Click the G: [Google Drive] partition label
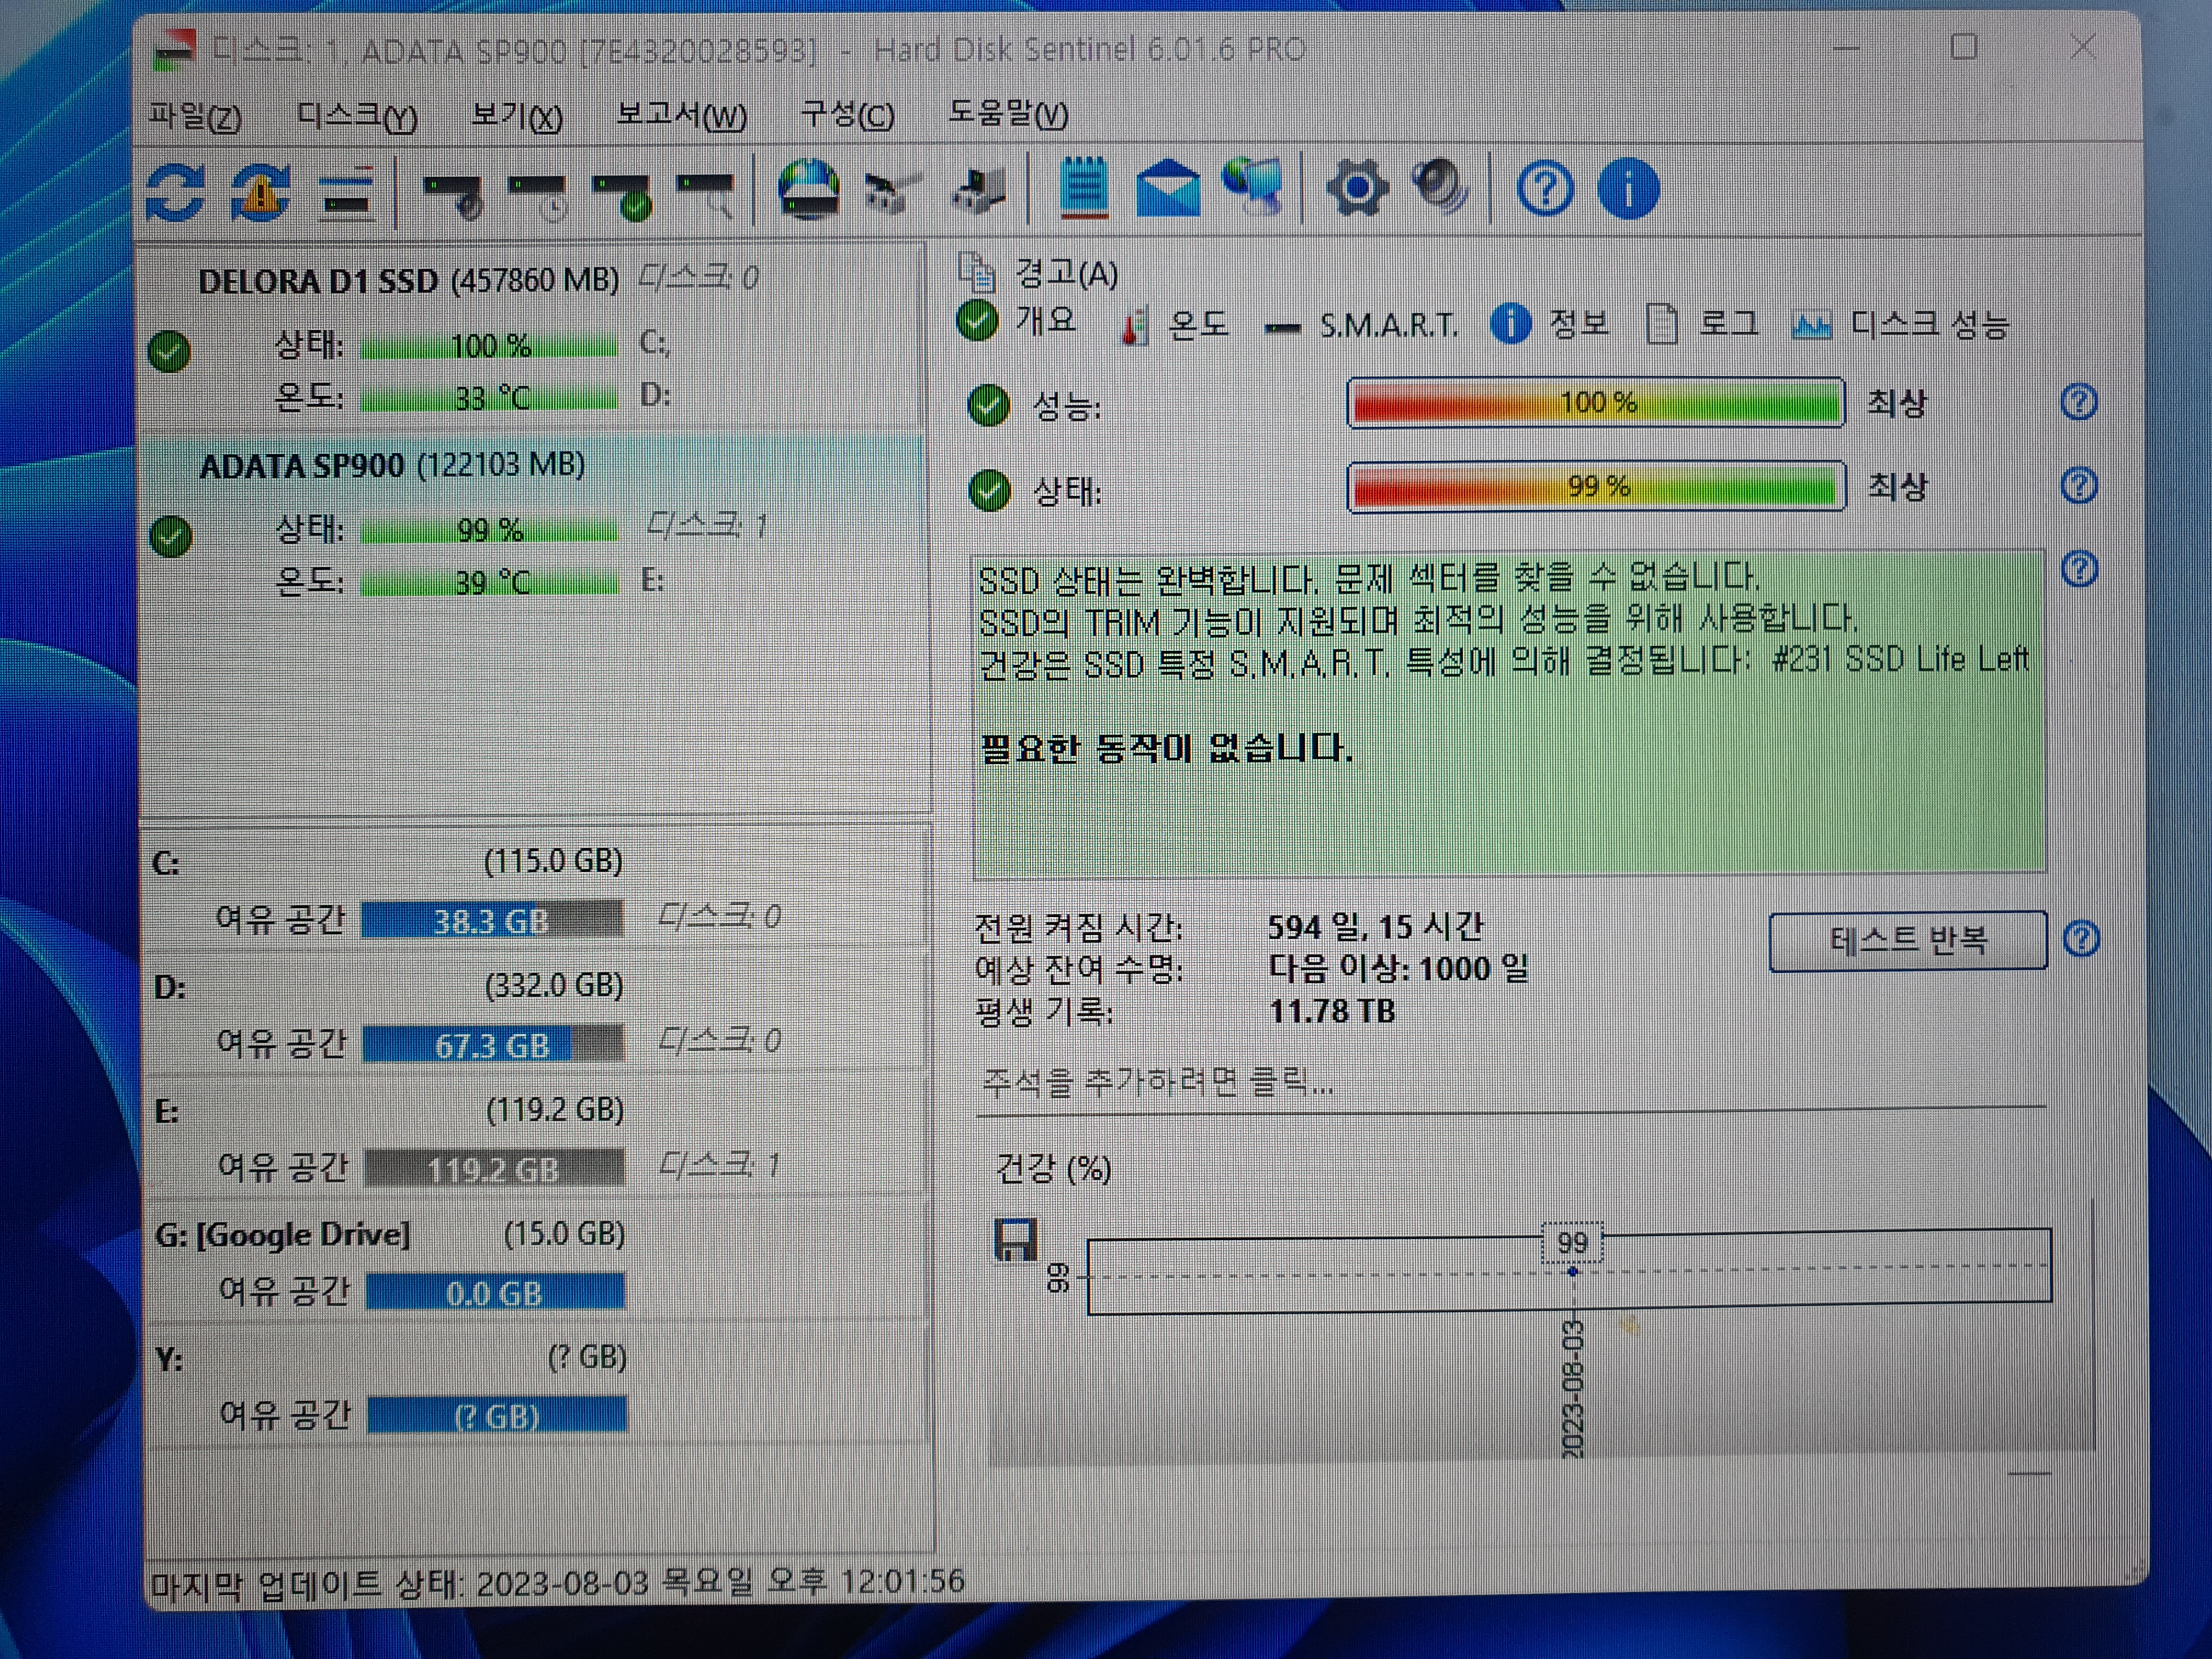Image resolution: width=2212 pixels, height=1659 pixels. (283, 1235)
